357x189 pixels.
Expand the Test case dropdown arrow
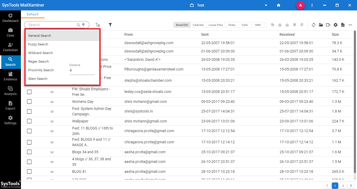(x=266, y=5)
